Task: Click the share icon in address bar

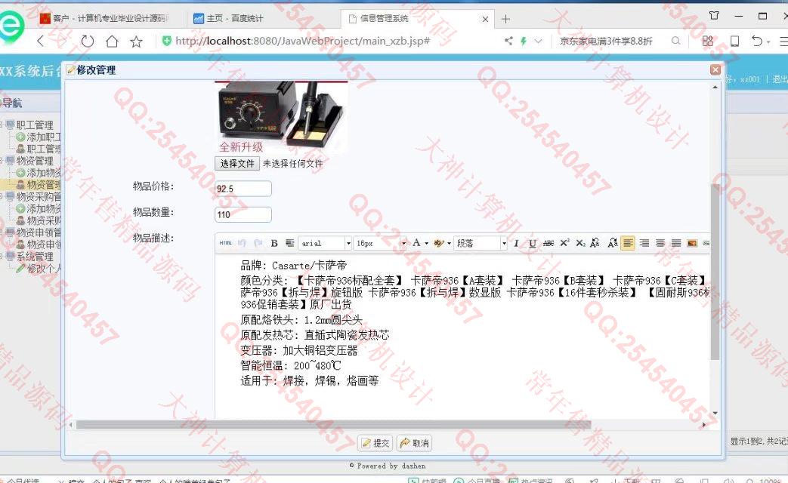Action: click(x=508, y=41)
